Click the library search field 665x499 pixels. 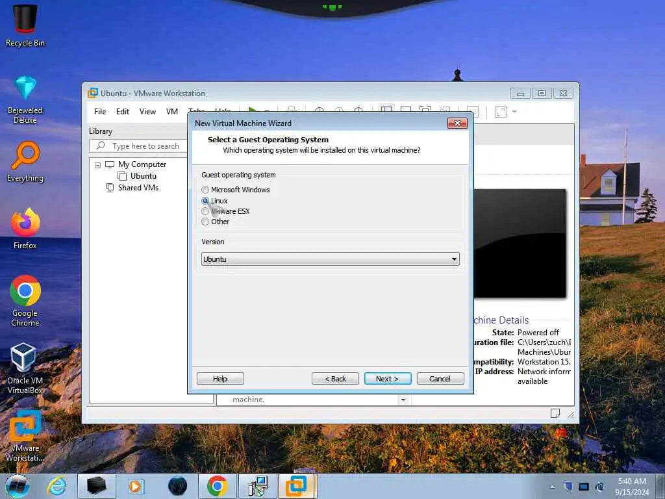(138, 146)
